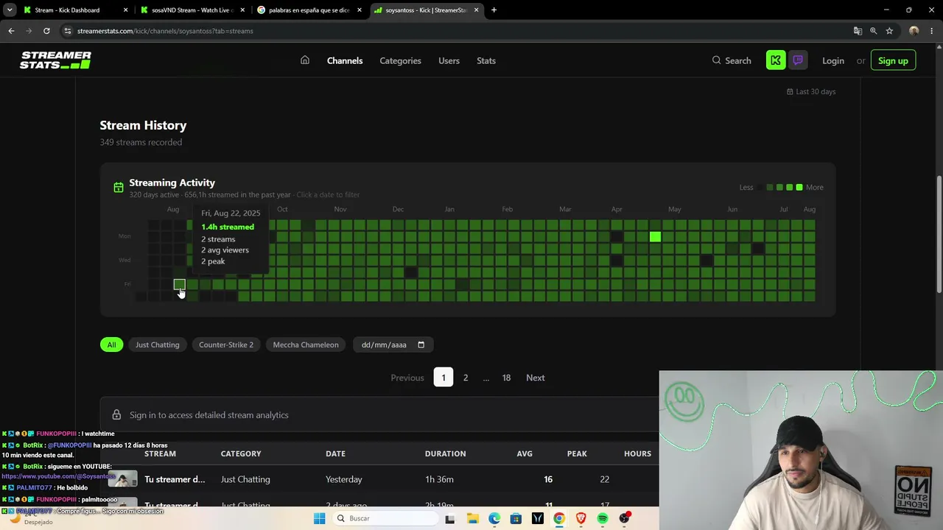Click the outlined Aug 22 heatmap cell

coord(179,284)
